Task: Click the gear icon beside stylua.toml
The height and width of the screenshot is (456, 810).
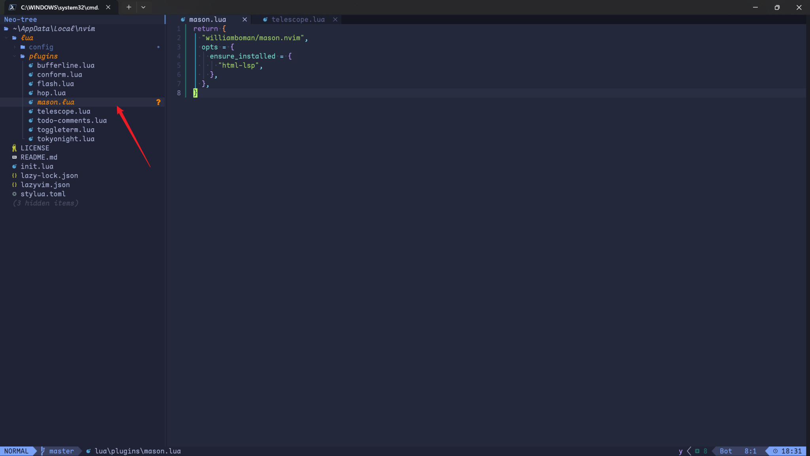Action: point(14,194)
